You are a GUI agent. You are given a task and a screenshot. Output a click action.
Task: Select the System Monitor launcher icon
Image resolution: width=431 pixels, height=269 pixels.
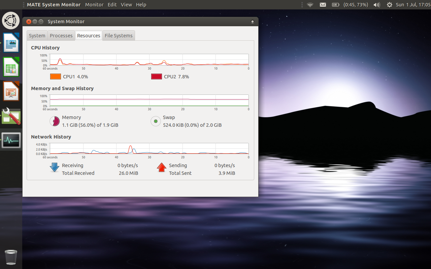click(x=11, y=141)
